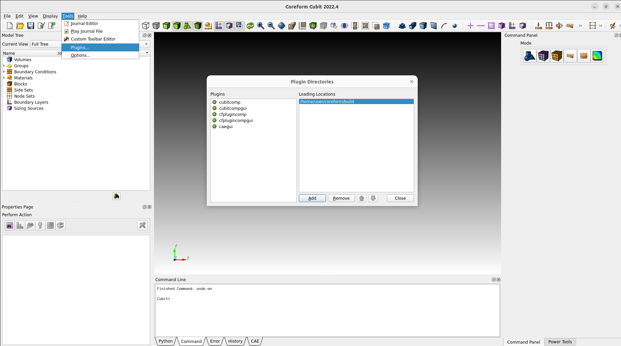Select the wireframe display mode icon

coord(146,26)
